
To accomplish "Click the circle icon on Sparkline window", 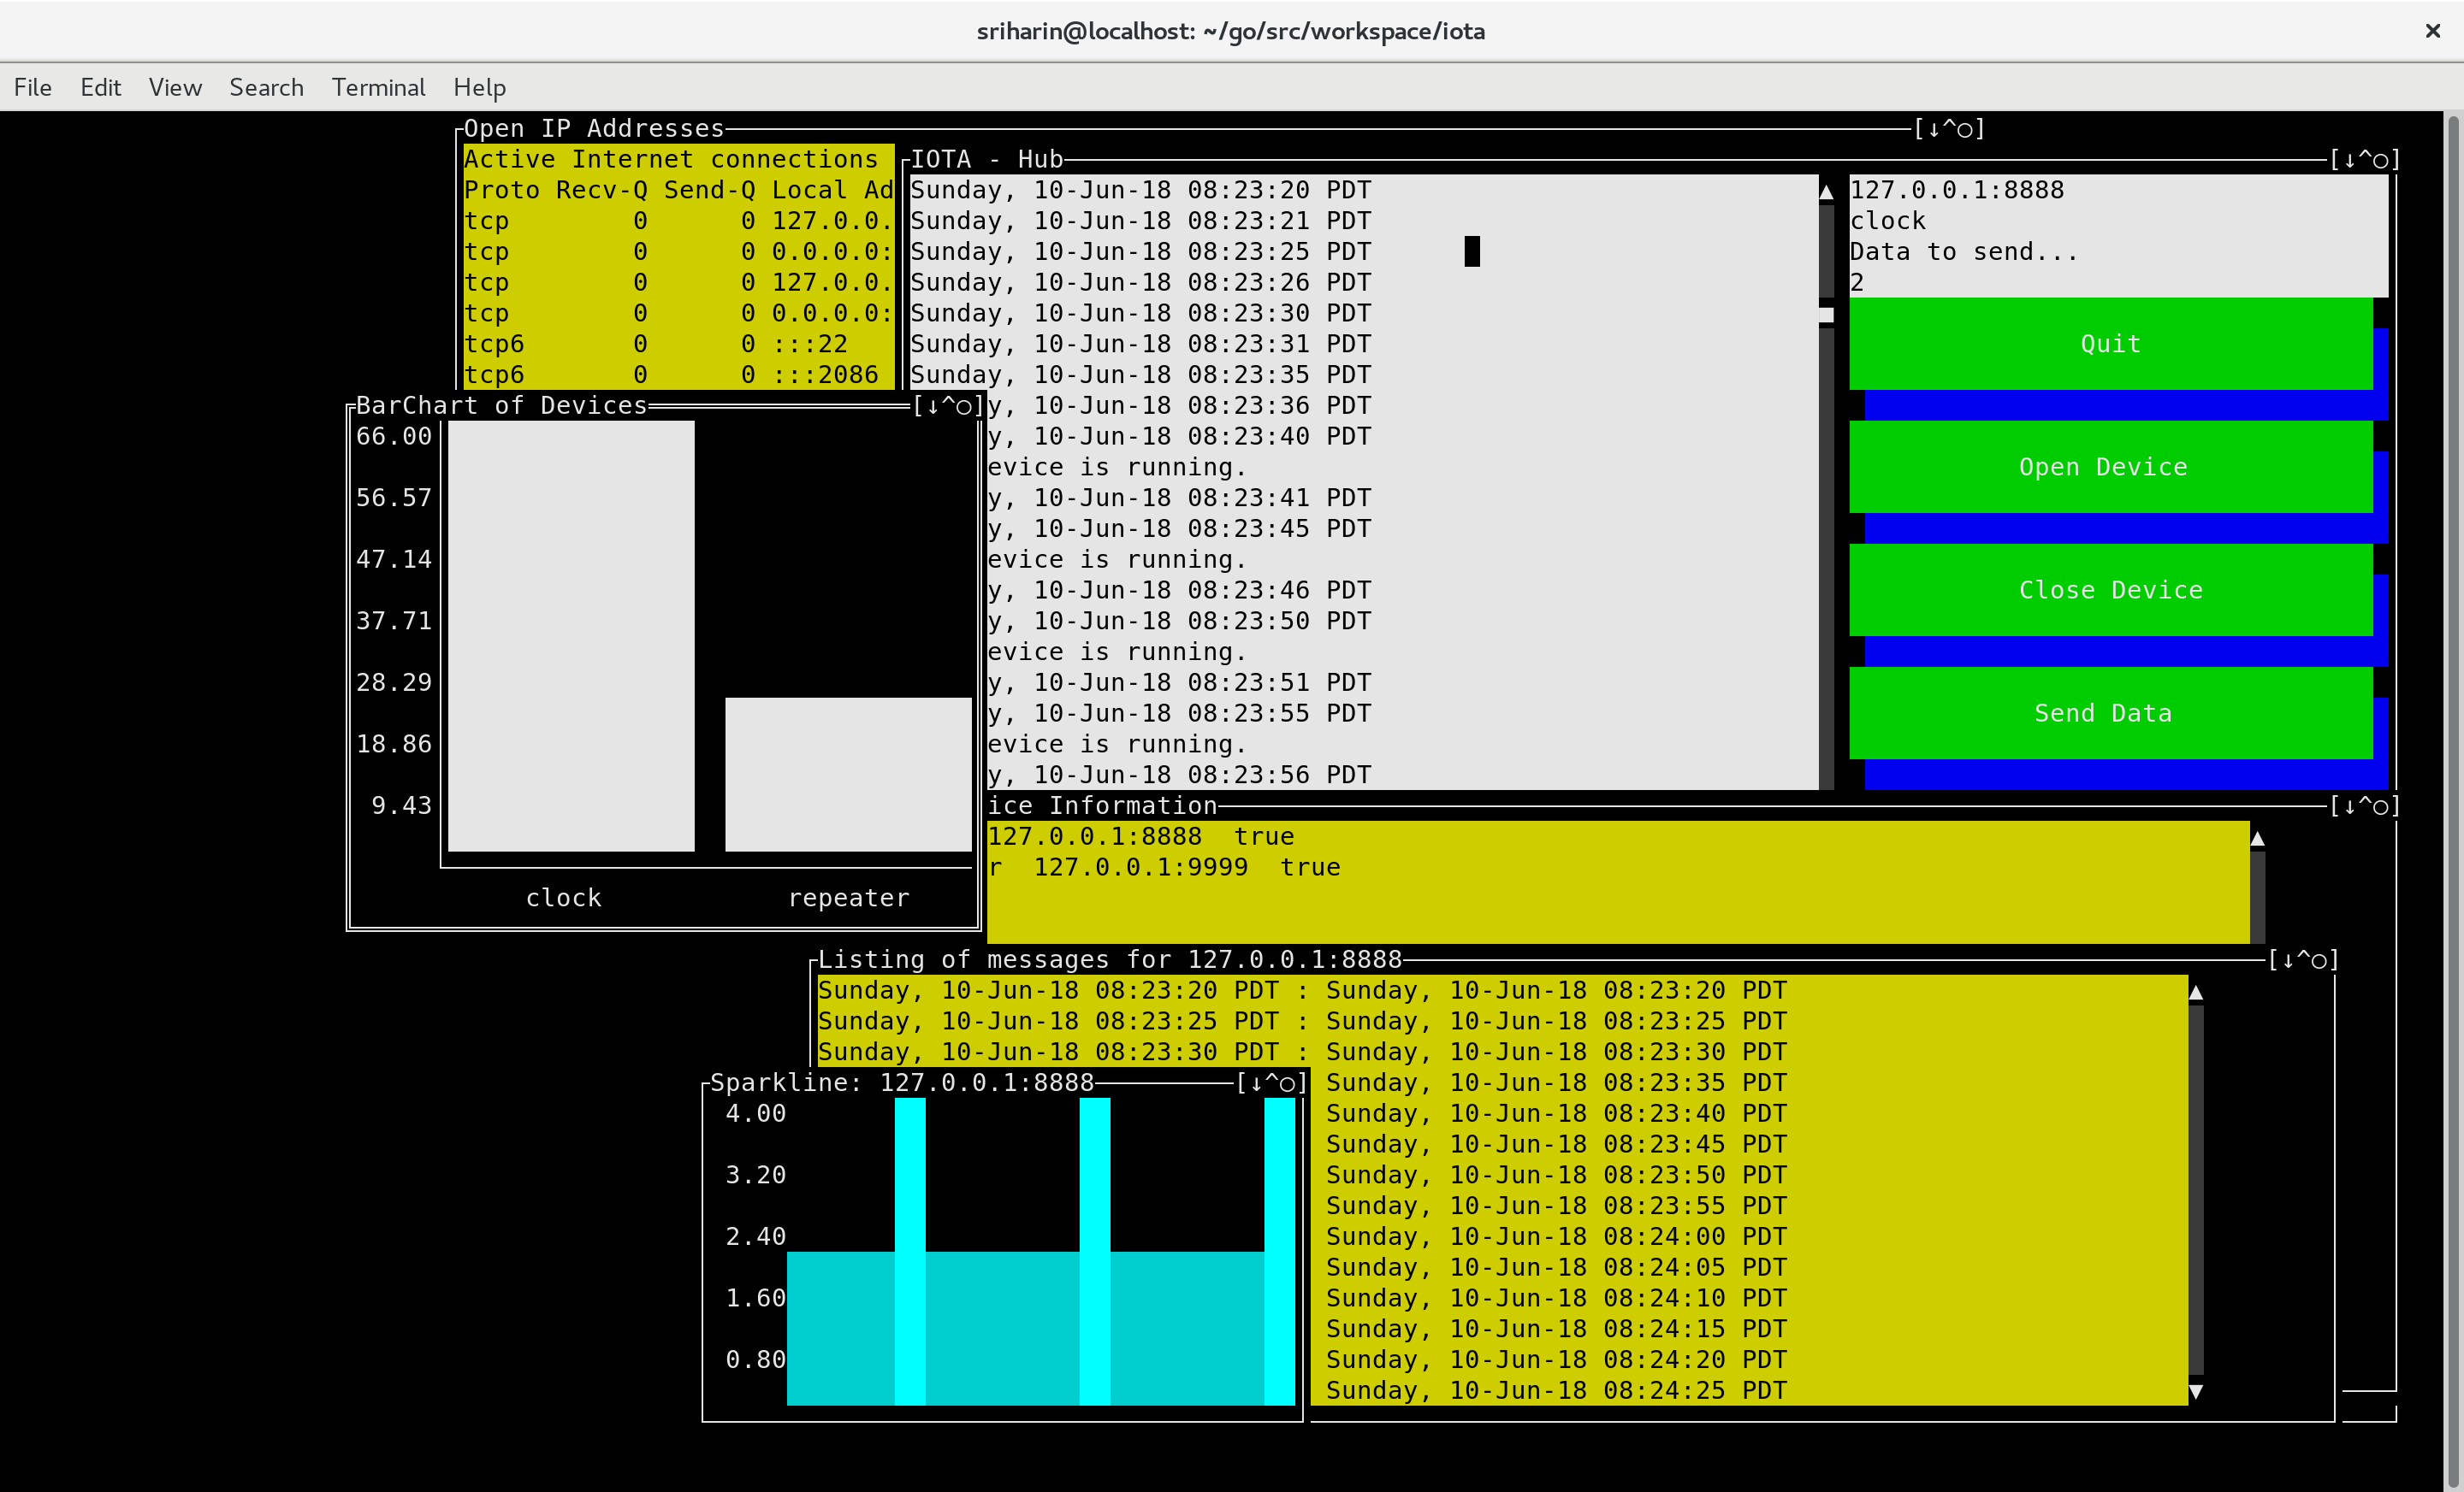I will coord(1287,1083).
